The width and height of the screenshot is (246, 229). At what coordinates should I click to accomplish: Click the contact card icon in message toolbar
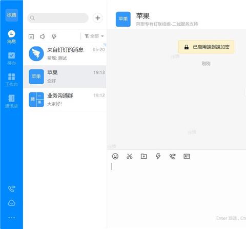187,156
